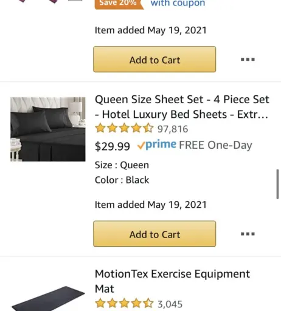Viewport: 281px width, 311px height.
Task: Open the MotionTex Exercise Equipment Mat title
Action: click(172, 281)
